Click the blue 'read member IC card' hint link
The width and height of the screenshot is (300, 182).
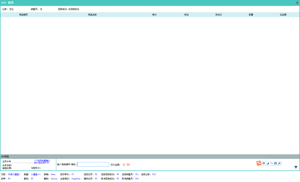click(42, 163)
